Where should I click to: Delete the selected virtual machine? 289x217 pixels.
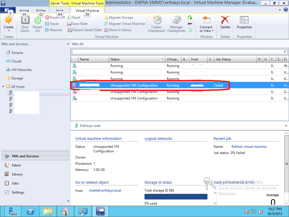coord(225,23)
